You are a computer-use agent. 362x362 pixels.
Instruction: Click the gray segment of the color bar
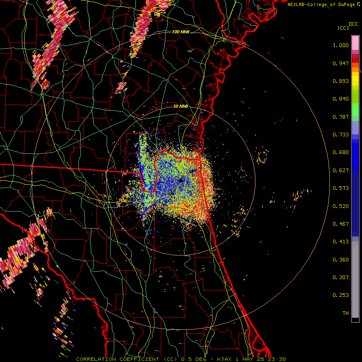355,280
